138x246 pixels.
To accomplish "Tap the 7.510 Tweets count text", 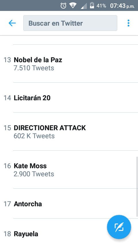I will click(34, 68).
